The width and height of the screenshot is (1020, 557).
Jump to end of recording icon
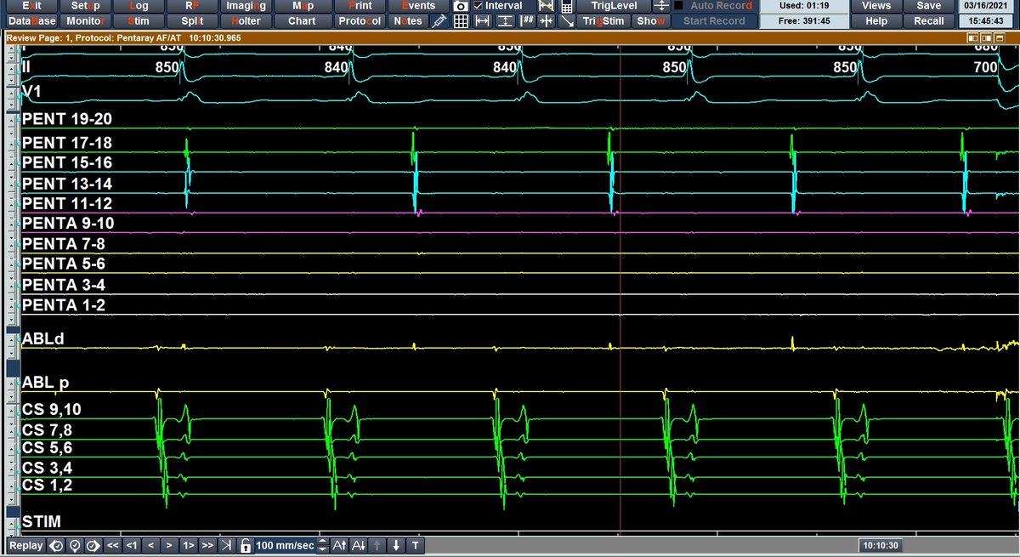(226, 545)
